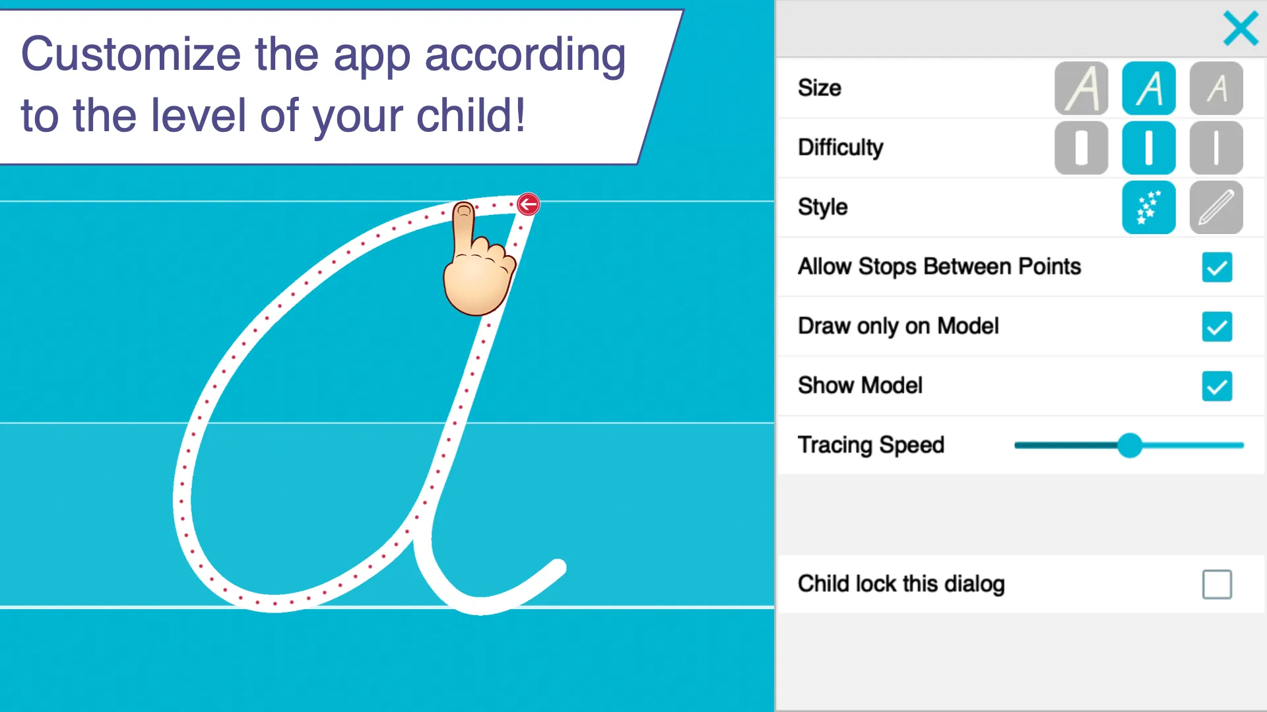This screenshot has height=712, width=1267.
Task: Toggle Allow Stops Between Points checkbox
Action: 1217,267
